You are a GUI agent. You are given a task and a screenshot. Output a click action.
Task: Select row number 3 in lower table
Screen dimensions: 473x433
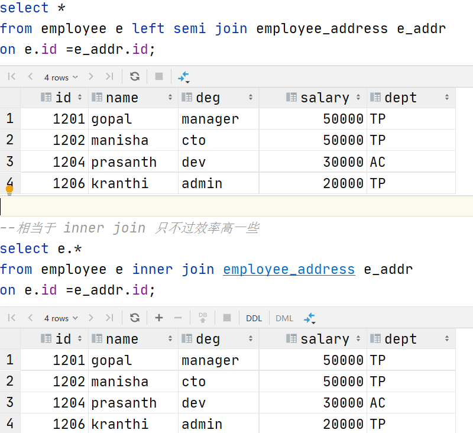(10, 402)
